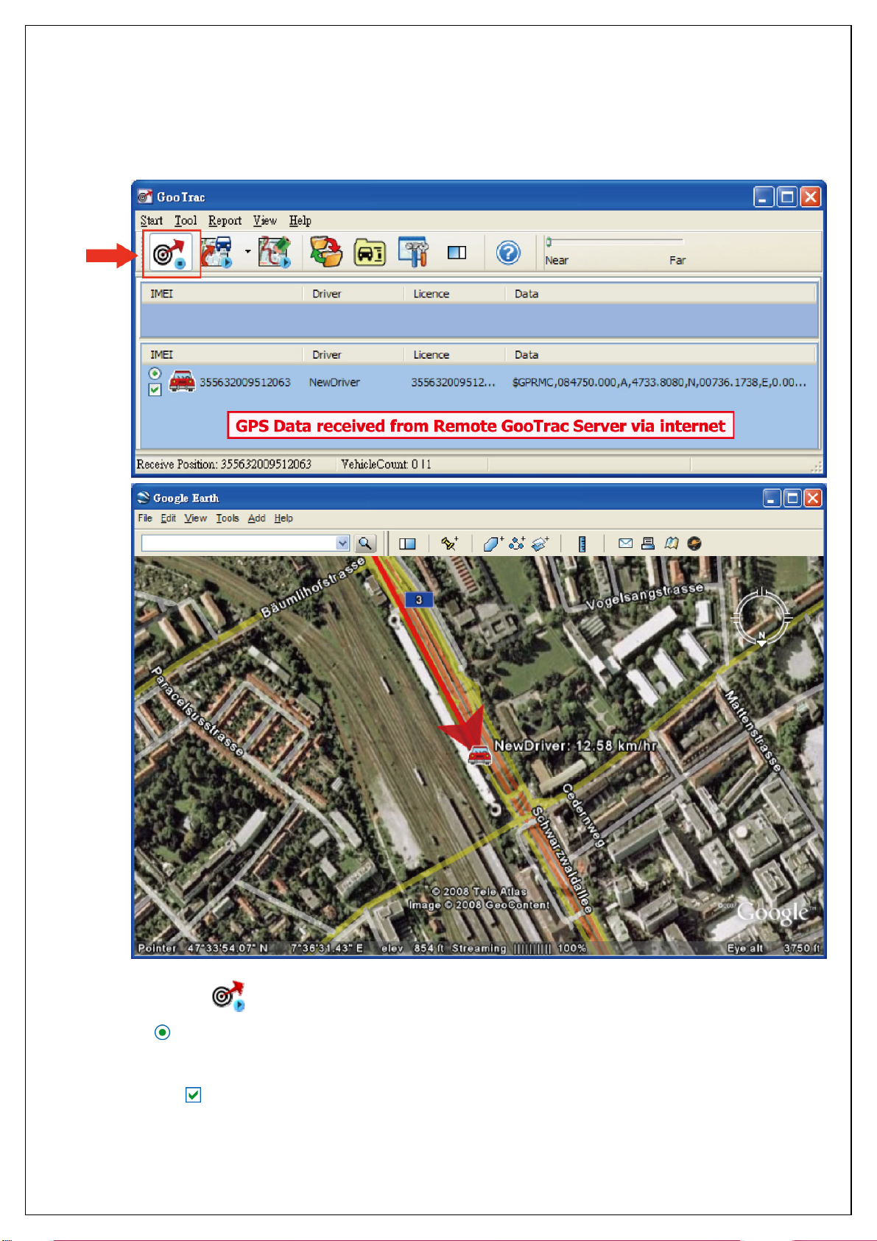Select the radio button for vehicle 355632009512063
Viewport: 877px width, 1241px height.
tap(155, 373)
